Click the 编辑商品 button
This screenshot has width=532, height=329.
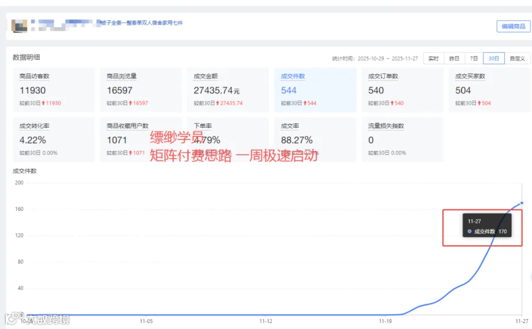(x=513, y=26)
